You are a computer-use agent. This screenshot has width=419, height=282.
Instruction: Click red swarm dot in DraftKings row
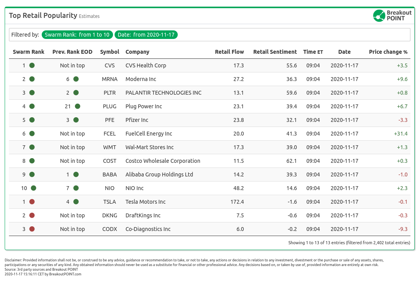pos(32,215)
